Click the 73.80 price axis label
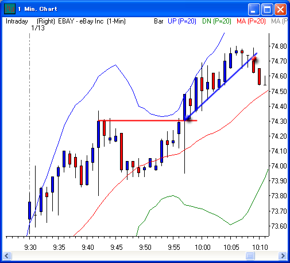 tap(279, 196)
